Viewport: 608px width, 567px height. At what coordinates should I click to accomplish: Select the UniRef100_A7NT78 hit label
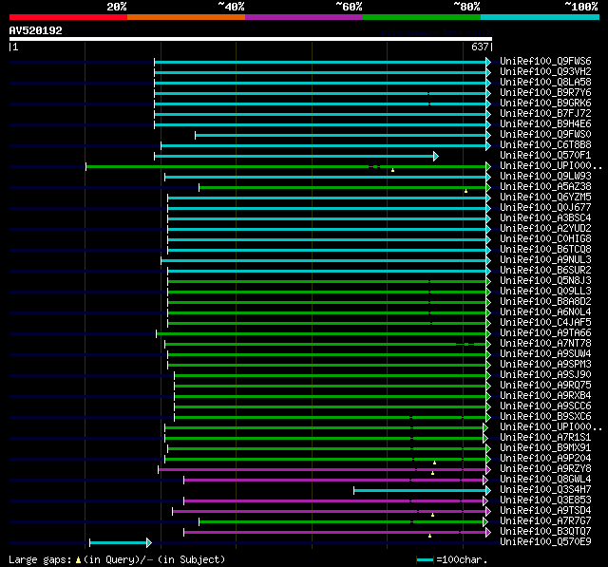[545, 344]
